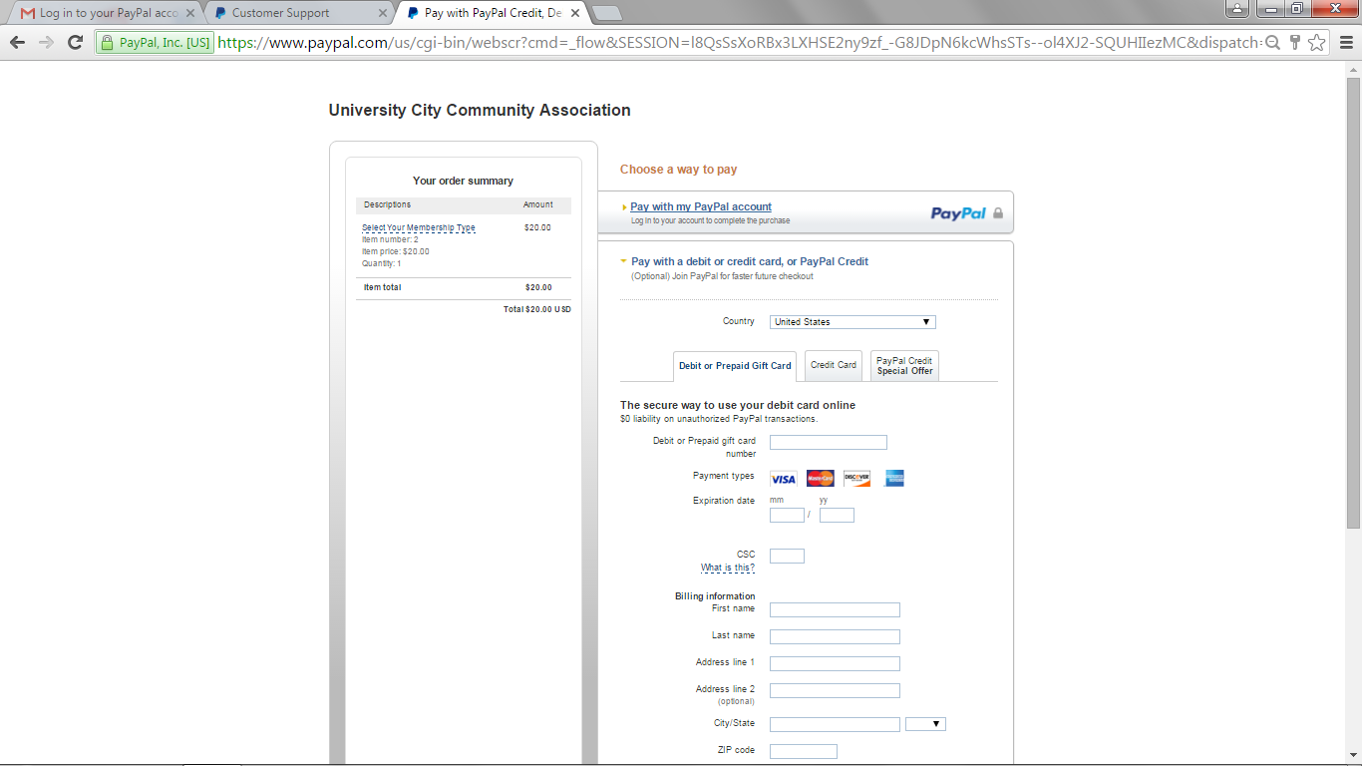Click Select Your Membership Type item link
Image resolution: width=1362 pixels, height=766 pixels.
point(419,227)
